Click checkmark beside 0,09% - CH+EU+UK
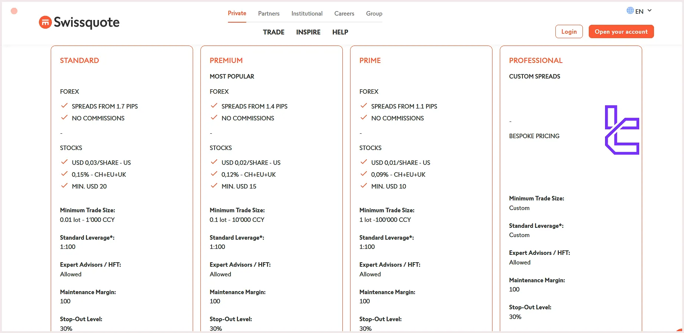Viewport: 684px width, 333px height. click(364, 174)
